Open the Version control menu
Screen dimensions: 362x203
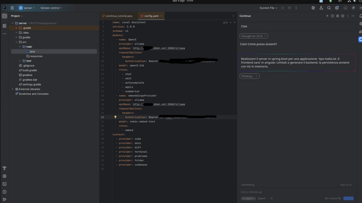51,8
